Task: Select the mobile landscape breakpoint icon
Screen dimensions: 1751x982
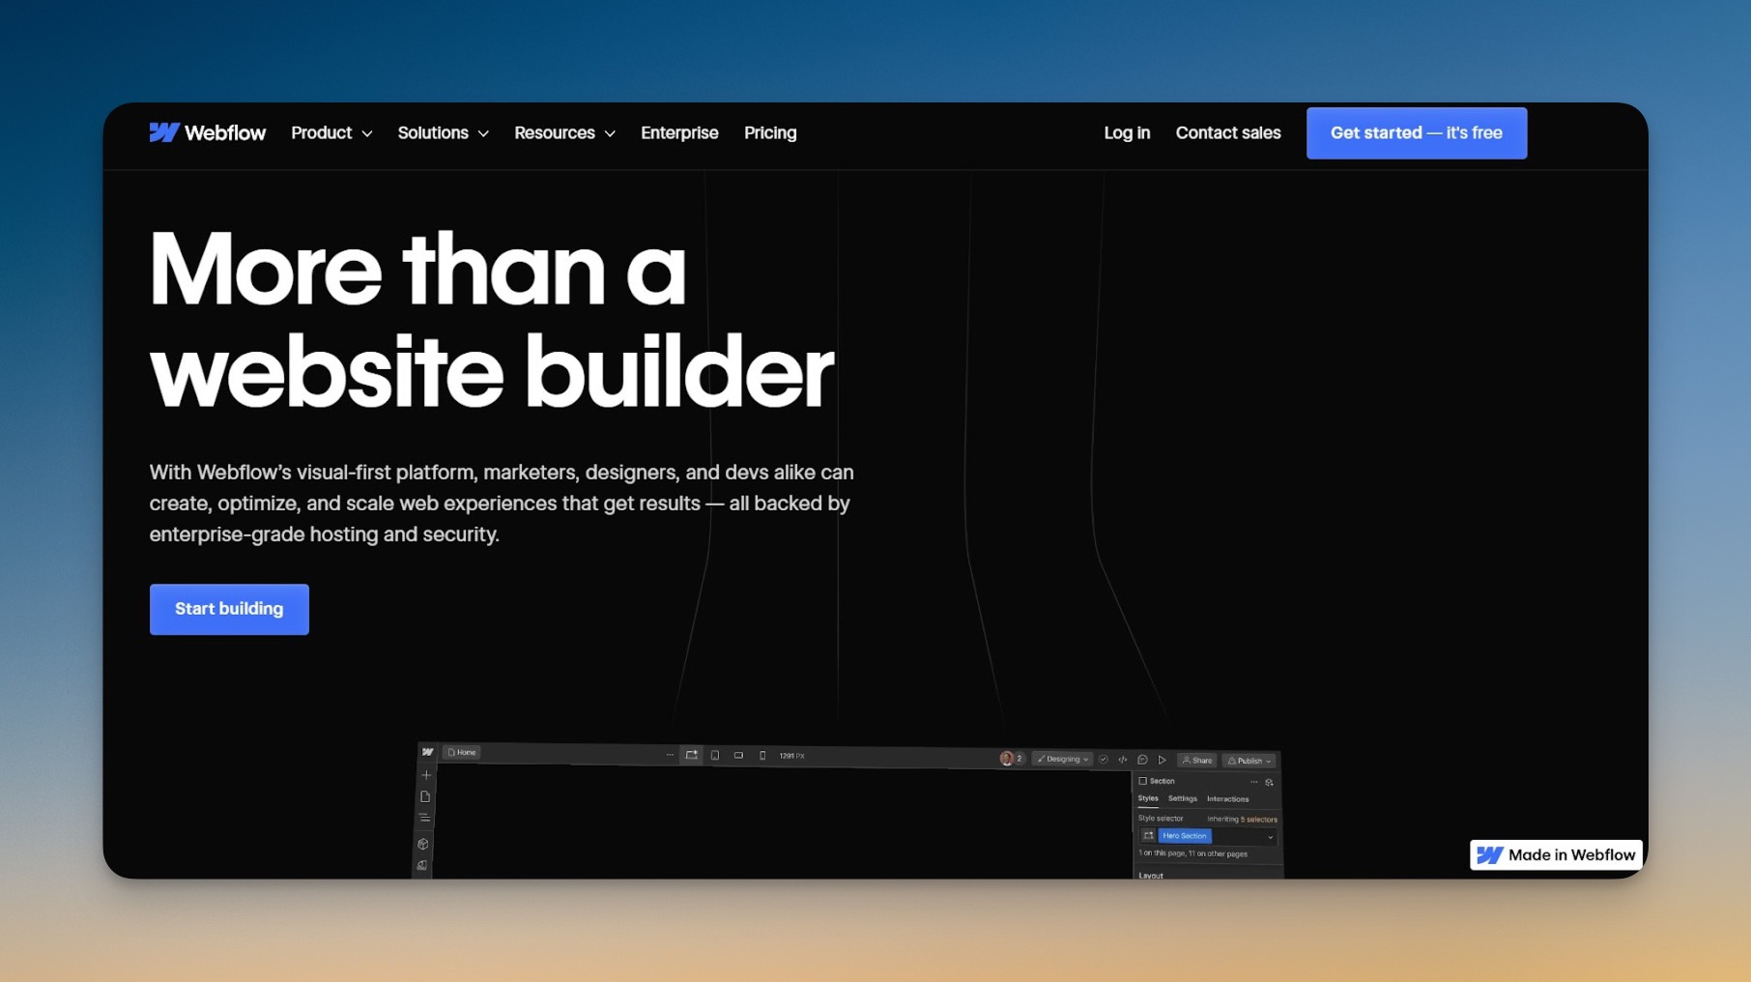Action: pyautogui.click(x=738, y=756)
